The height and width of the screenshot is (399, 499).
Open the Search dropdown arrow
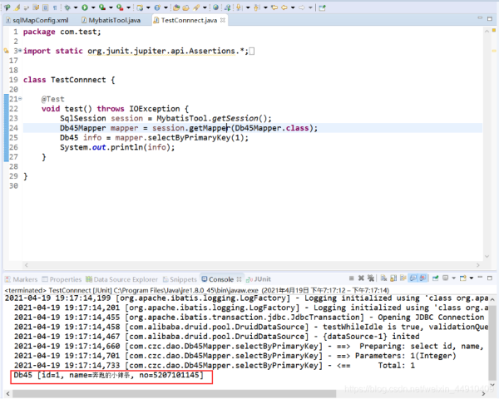tap(205, 7)
